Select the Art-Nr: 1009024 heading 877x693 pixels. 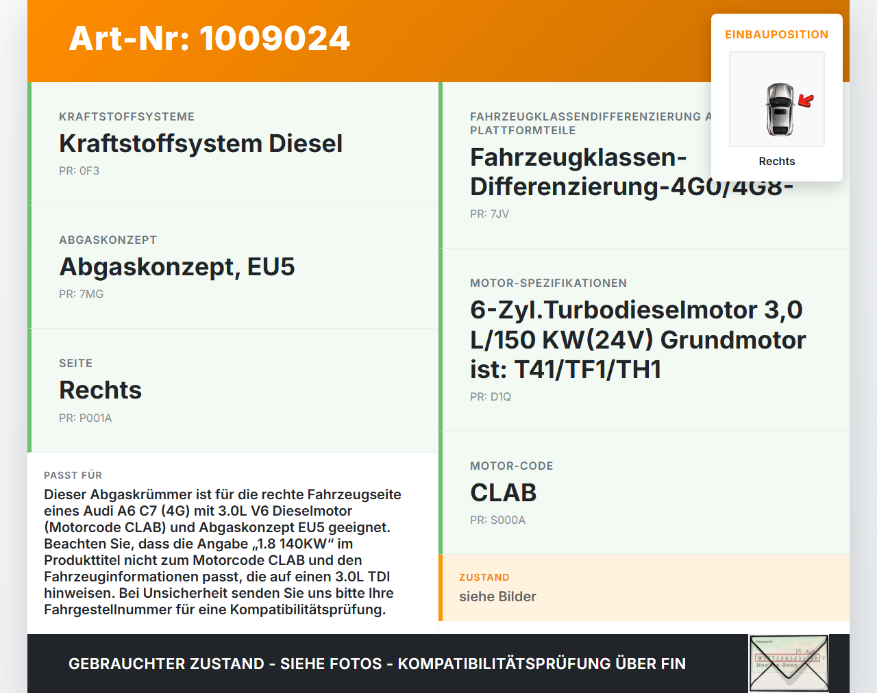pyautogui.click(x=210, y=38)
